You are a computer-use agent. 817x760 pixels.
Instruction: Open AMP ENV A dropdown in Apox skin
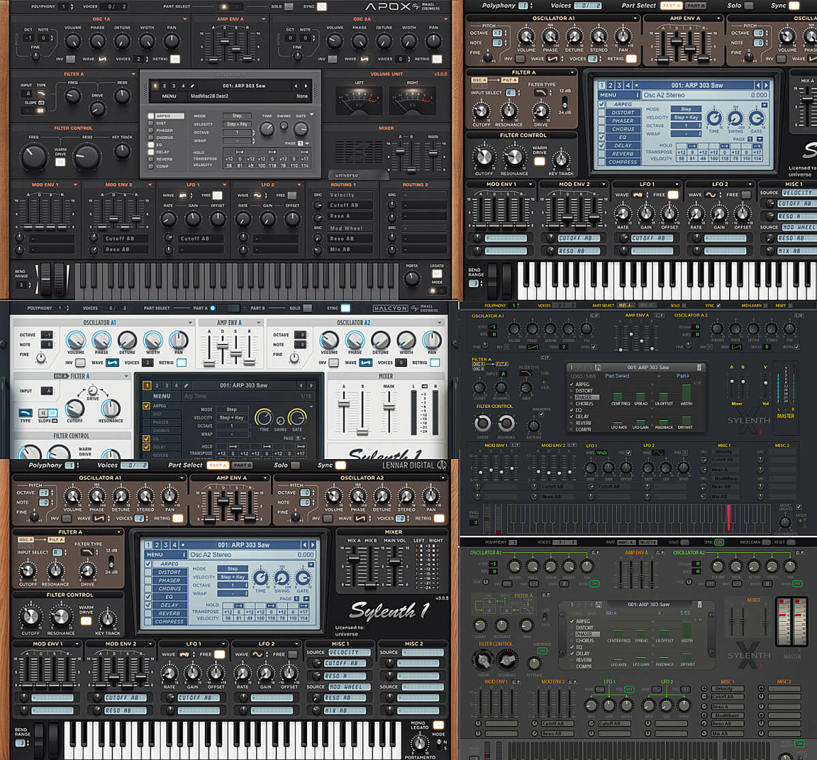264,20
